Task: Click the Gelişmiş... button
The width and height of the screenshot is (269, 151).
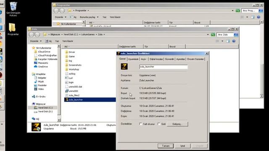Action: pyautogui.click(x=177, y=124)
